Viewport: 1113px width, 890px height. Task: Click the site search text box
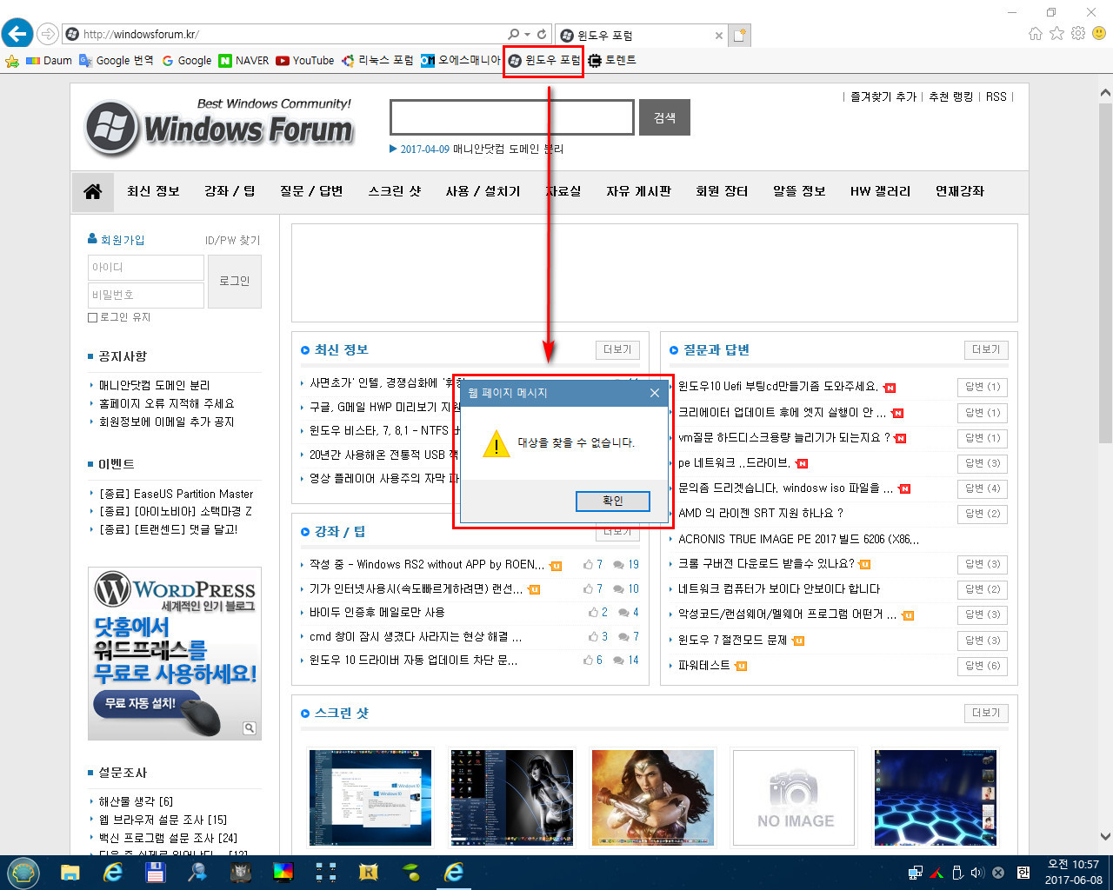click(512, 117)
